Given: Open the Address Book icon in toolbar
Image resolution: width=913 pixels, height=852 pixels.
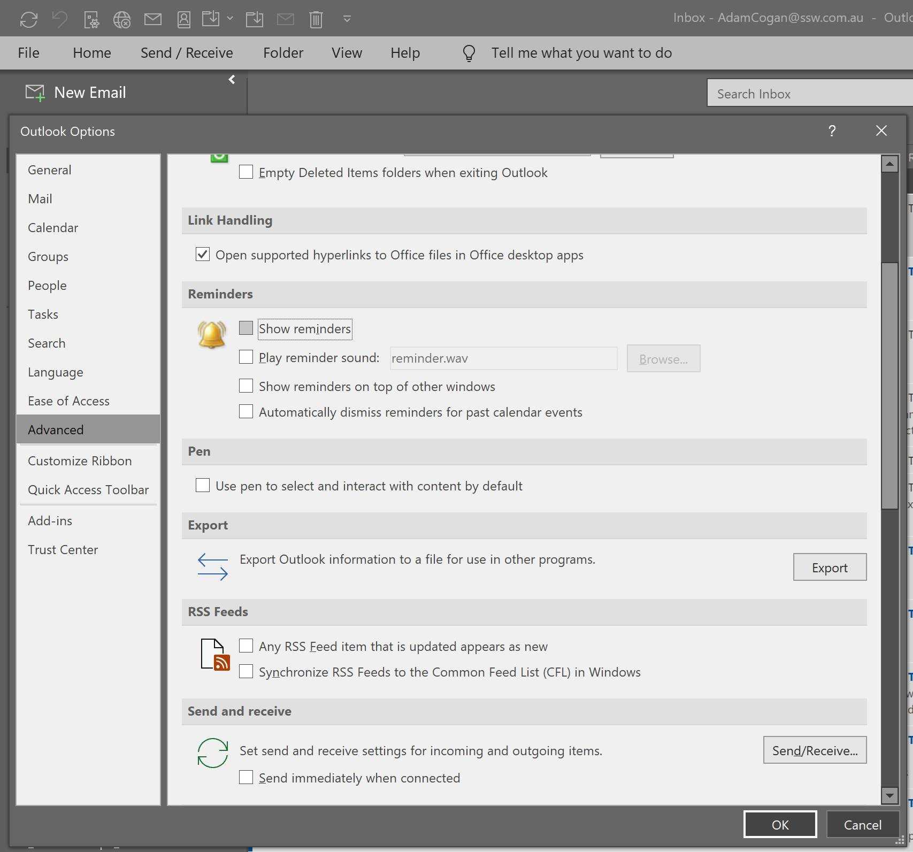Looking at the screenshot, I should pos(183,20).
